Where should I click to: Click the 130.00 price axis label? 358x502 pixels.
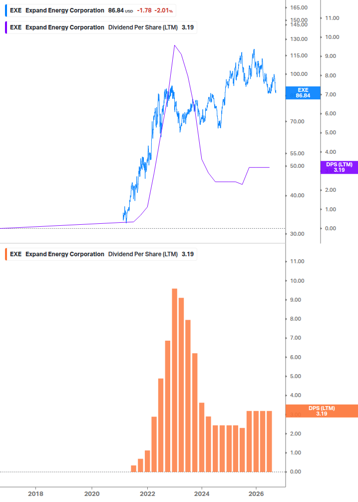[x=299, y=39]
